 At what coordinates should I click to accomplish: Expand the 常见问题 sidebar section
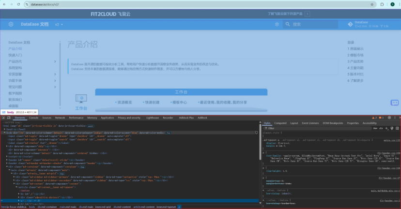point(55,87)
